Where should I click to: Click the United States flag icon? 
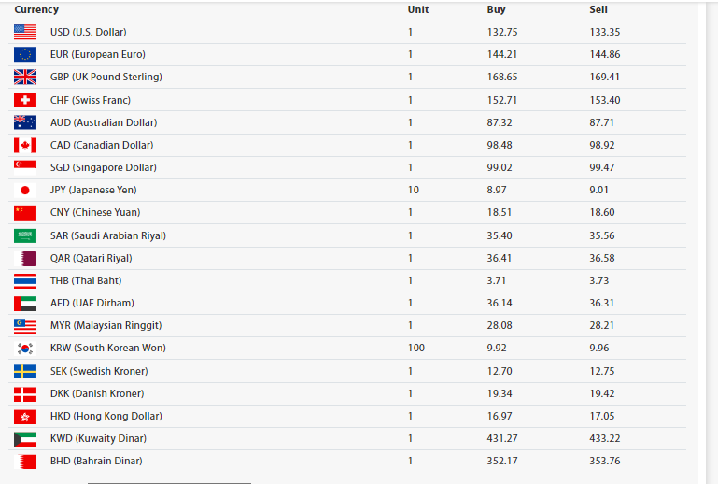tap(25, 32)
